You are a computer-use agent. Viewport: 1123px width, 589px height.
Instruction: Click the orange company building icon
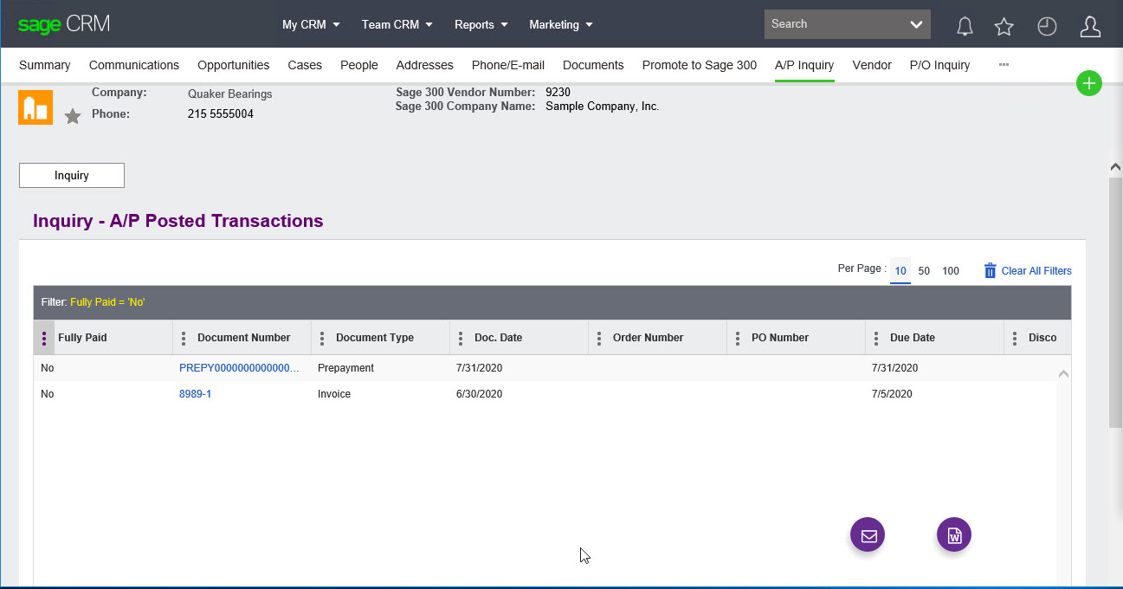coord(35,107)
